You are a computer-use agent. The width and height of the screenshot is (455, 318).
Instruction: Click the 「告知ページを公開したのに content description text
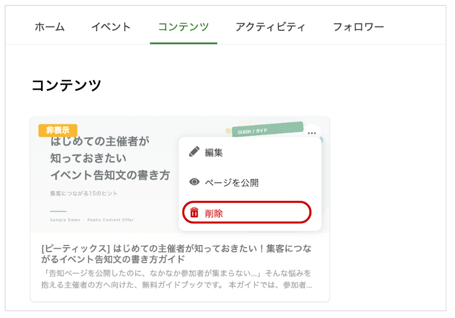pos(177,279)
